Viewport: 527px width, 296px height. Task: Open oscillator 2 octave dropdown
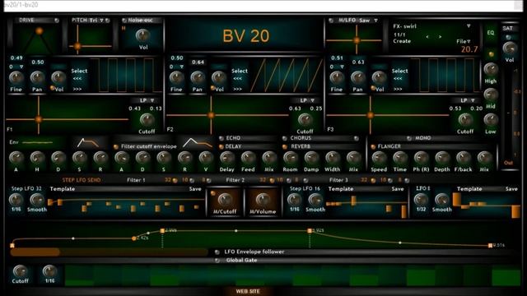181,67
